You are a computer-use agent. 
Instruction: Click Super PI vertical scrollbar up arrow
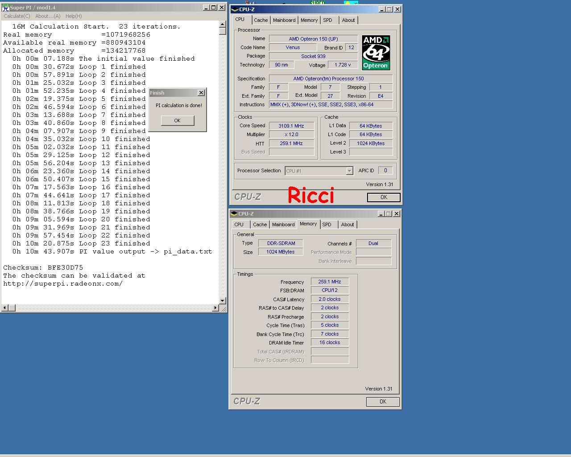(223, 24)
